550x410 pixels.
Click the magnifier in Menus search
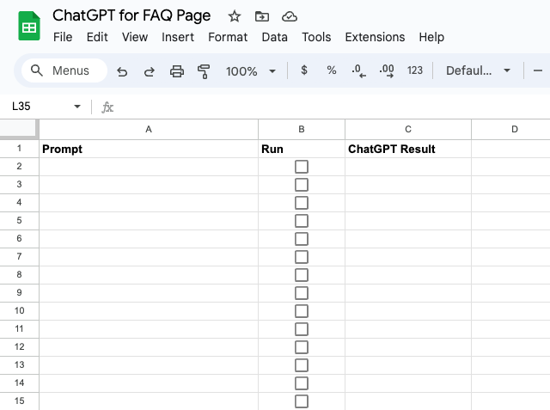[x=36, y=70]
